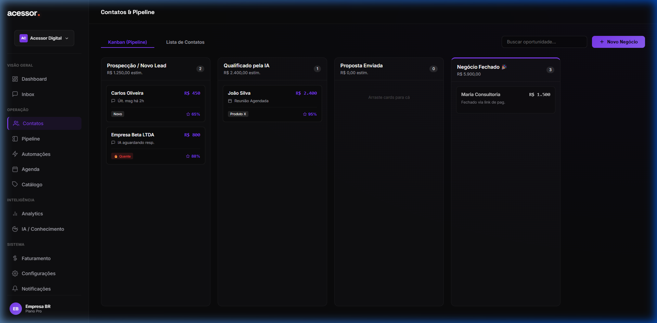Click the Agenda calendar icon

point(15,169)
